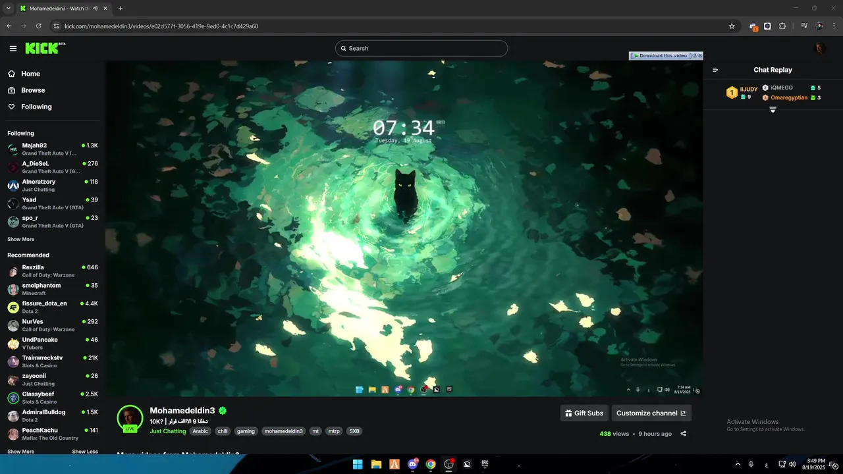Click the Search input field
This screenshot has height=474, width=843.
(421, 48)
